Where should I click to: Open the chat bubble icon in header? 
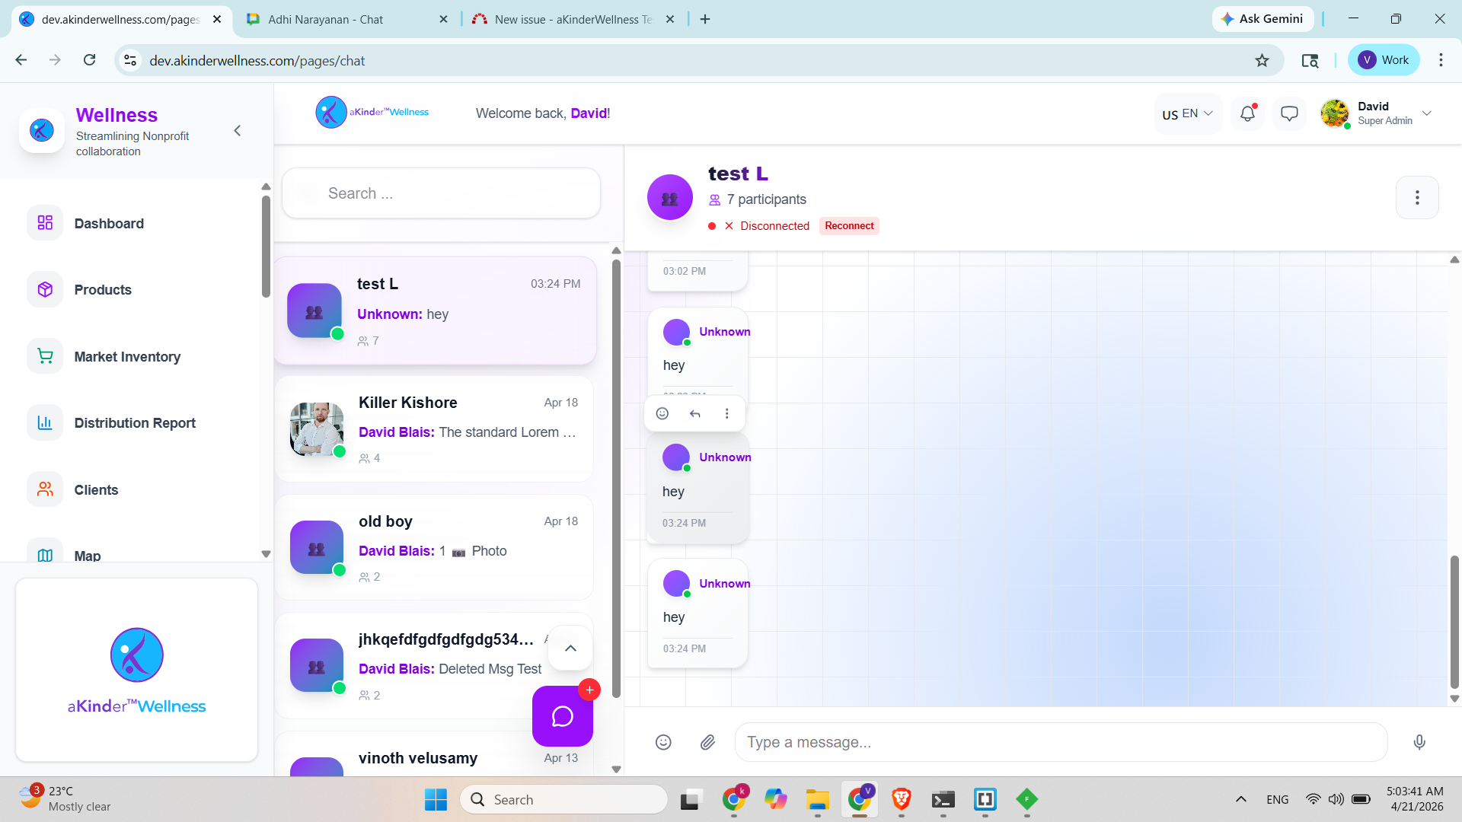(x=1289, y=113)
